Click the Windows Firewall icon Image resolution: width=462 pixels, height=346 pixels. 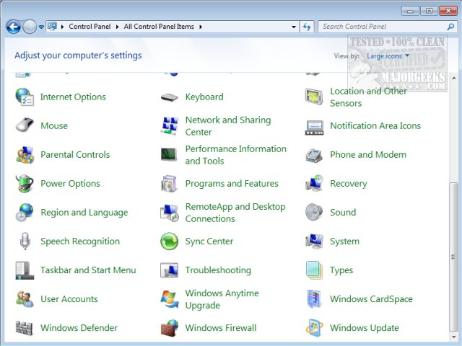170,328
